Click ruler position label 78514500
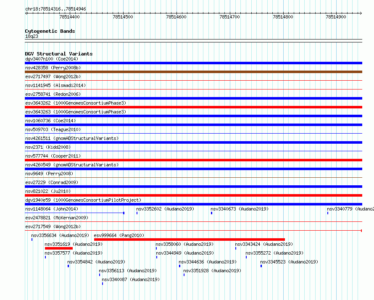Viewport: 374px width, 300px height. click(123, 17)
